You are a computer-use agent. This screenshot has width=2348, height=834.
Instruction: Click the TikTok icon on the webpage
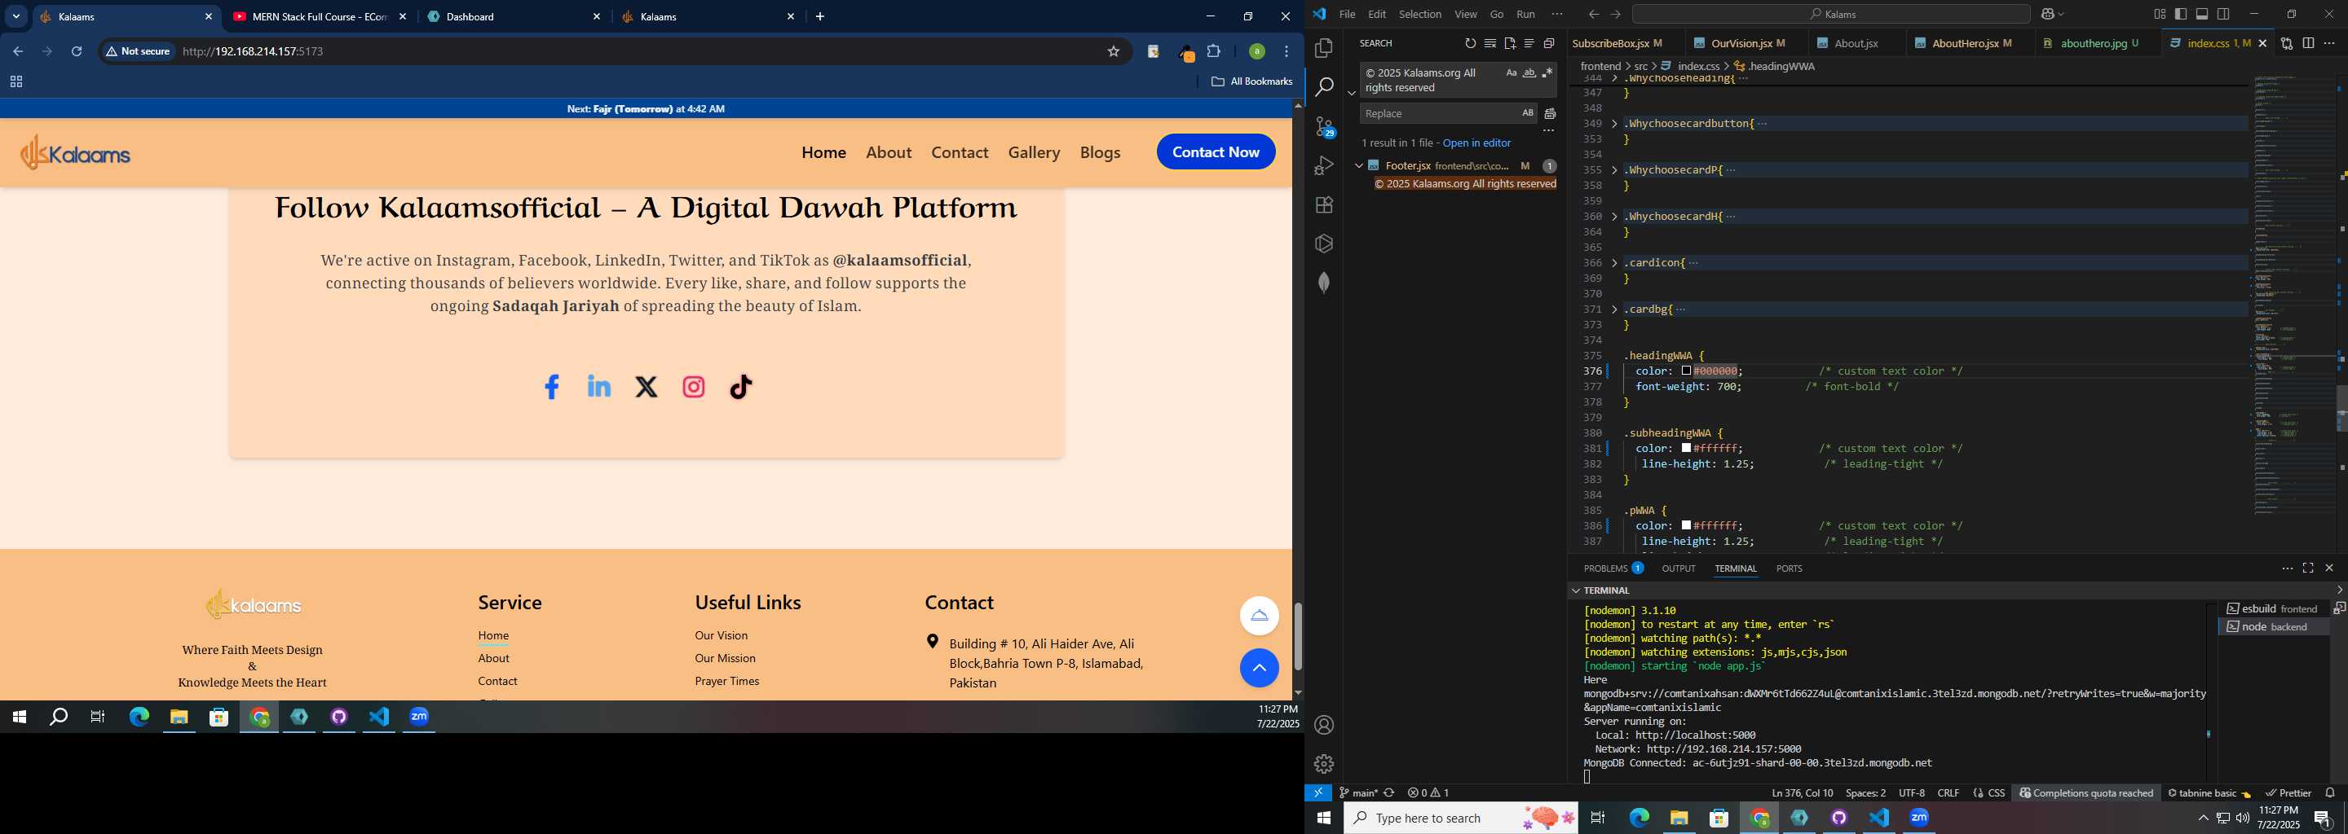click(741, 387)
